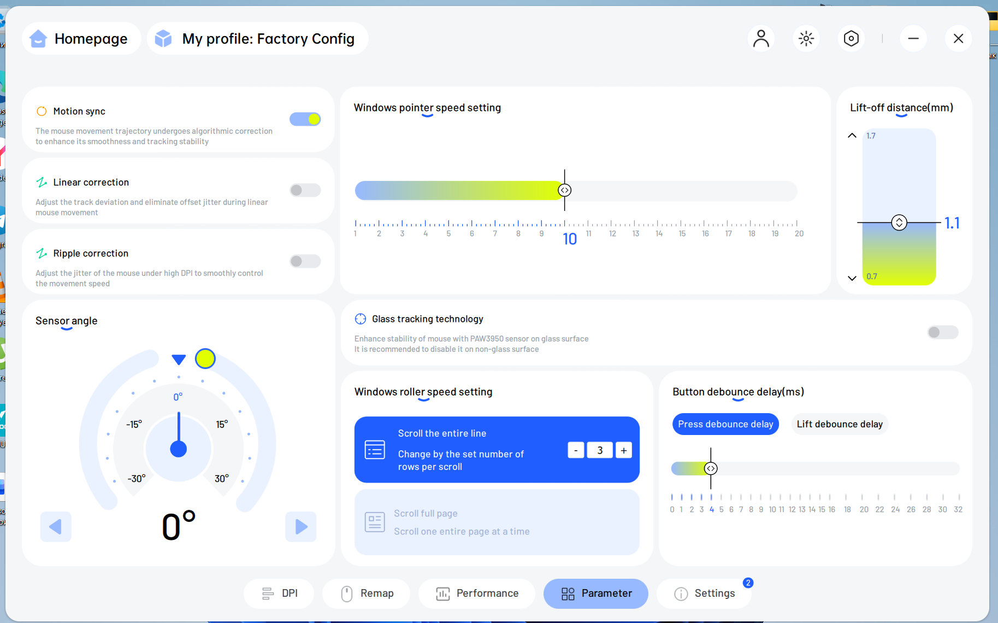Click the -15° label on sensor dial

pos(134,424)
